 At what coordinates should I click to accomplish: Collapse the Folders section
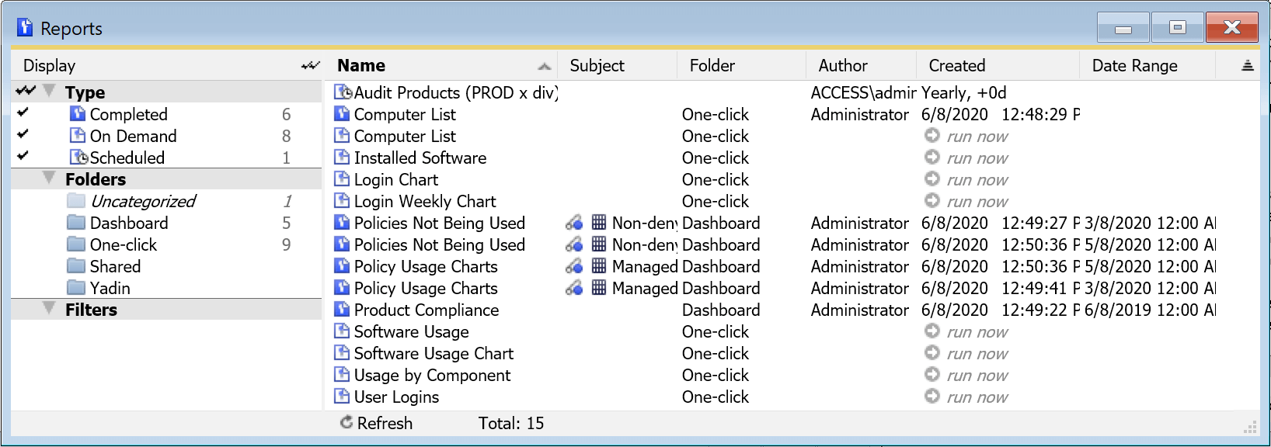(x=49, y=178)
